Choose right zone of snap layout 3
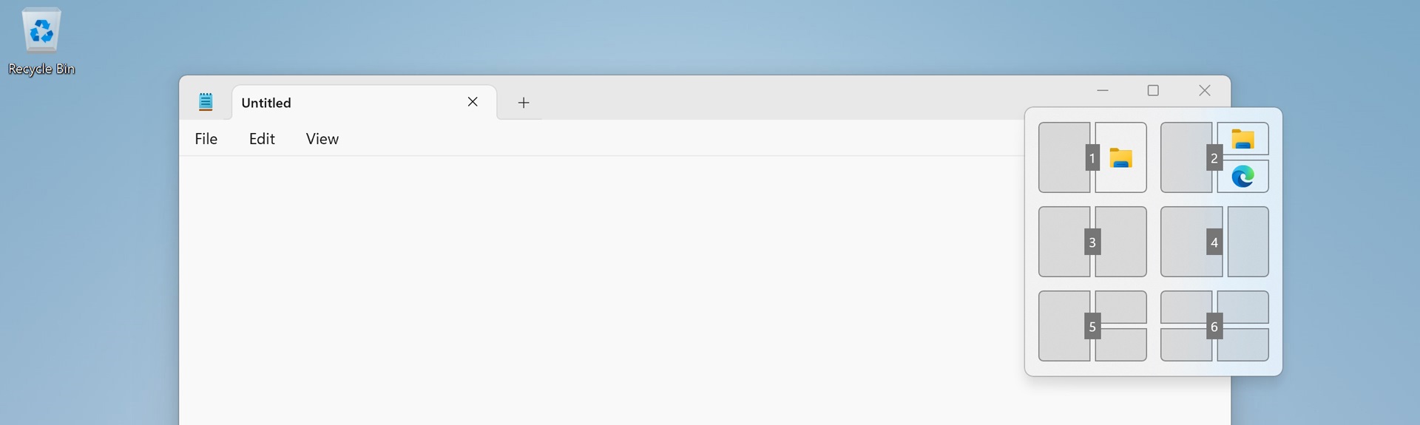Viewport: 1420px width, 425px height. click(x=1120, y=242)
